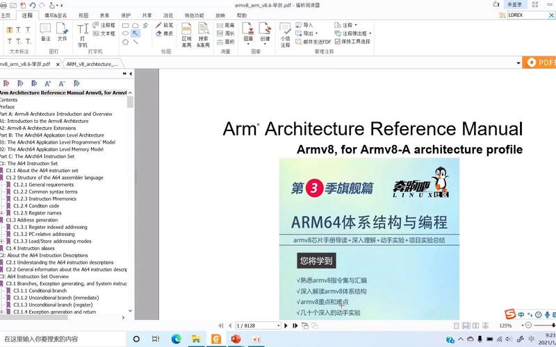This screenshot has height=347, width=556.
Task: Switch to the Share (共享) ribbon tab
Action: [x=147, y=15]
